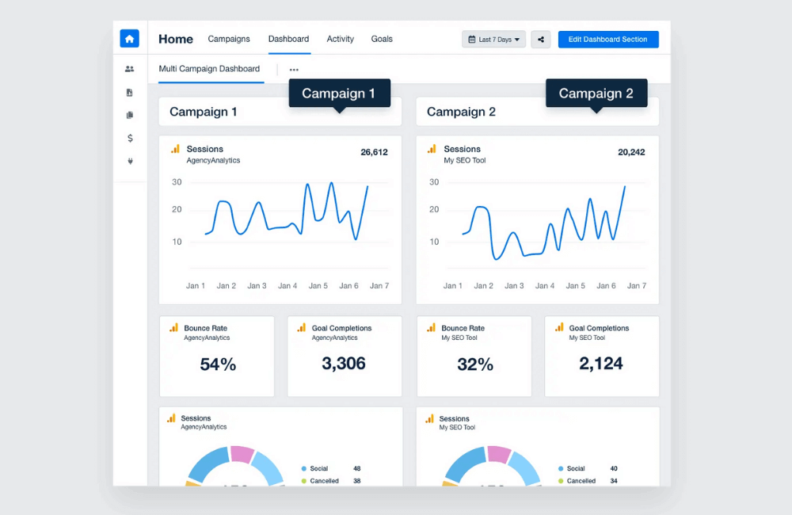Open the three-dots menu beside Multi Campaign Dashboard

(x=294, y=70)
